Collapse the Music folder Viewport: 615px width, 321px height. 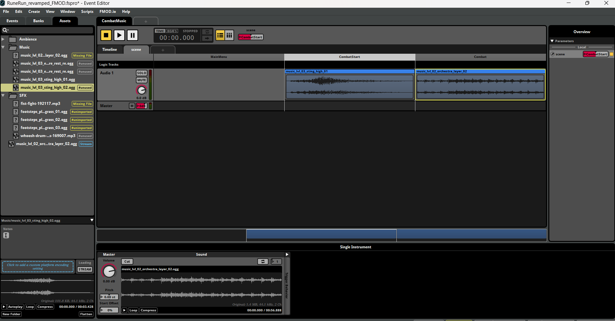tap(3, 47)
